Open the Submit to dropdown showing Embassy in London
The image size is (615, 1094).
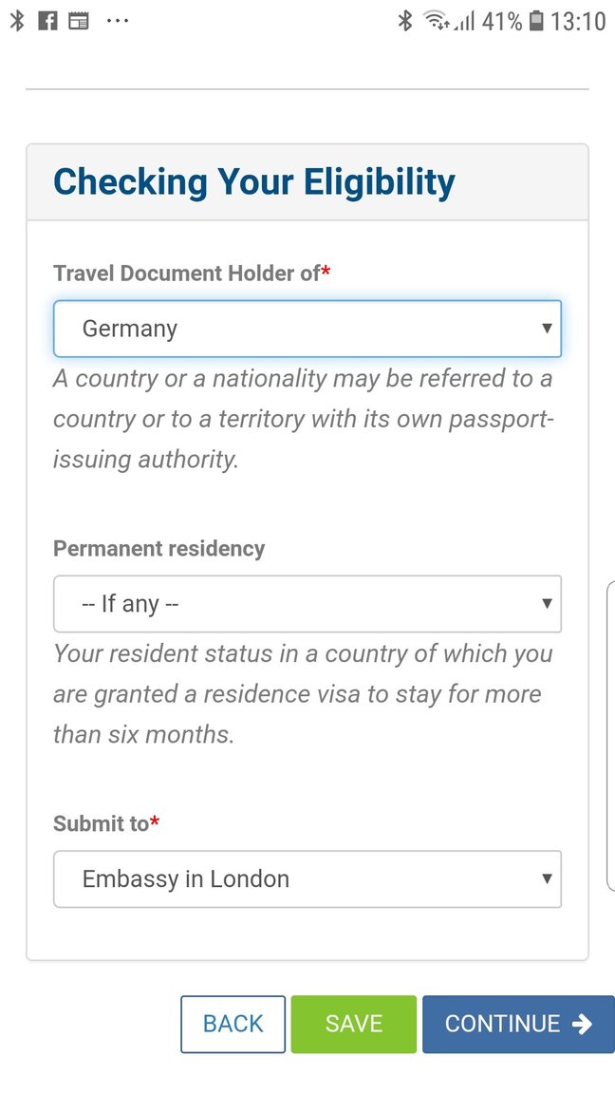[307, 879]
